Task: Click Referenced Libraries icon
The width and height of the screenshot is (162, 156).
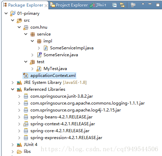Action: point(19,90)
